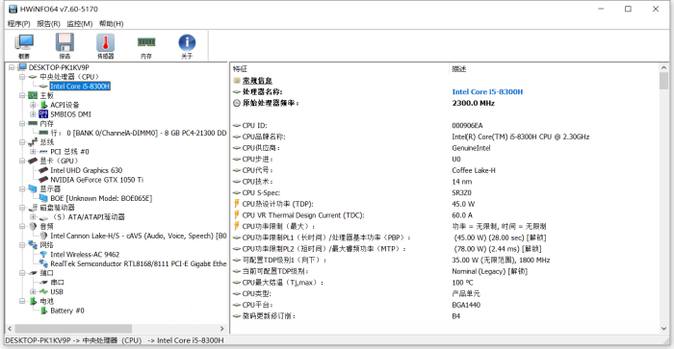The width and height of the screenshot is (674, 349).
Task: Click tree pane horizontal scroll right arrow
Action: coord(221,329)
